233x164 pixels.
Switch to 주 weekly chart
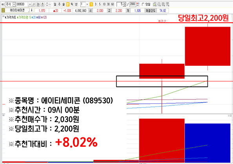pyautogui.click(x=59, y=4)
